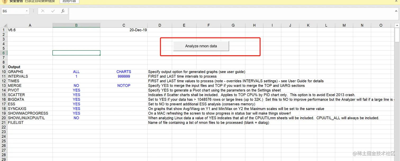Click the ALL value for GRAPHS

click(76, 72)
